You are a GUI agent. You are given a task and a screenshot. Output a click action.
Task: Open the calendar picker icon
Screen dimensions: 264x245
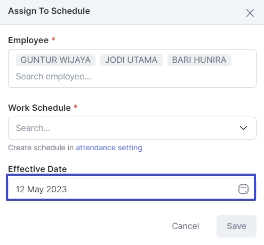coord(243,189)
